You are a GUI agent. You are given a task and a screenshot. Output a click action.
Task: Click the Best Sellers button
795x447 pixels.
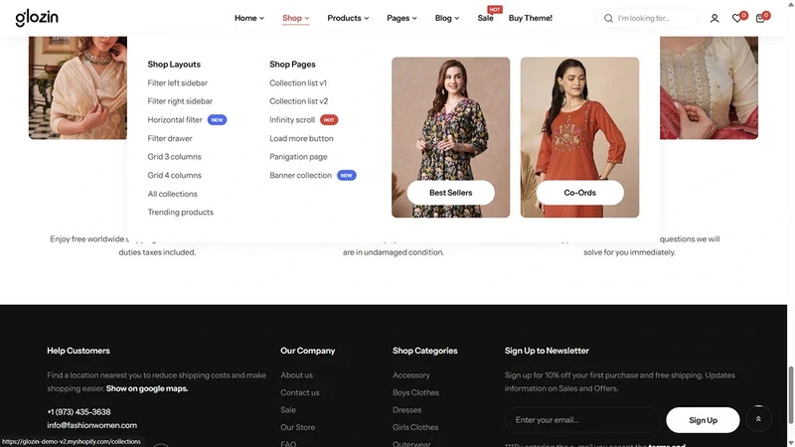(x=451, y=193)
